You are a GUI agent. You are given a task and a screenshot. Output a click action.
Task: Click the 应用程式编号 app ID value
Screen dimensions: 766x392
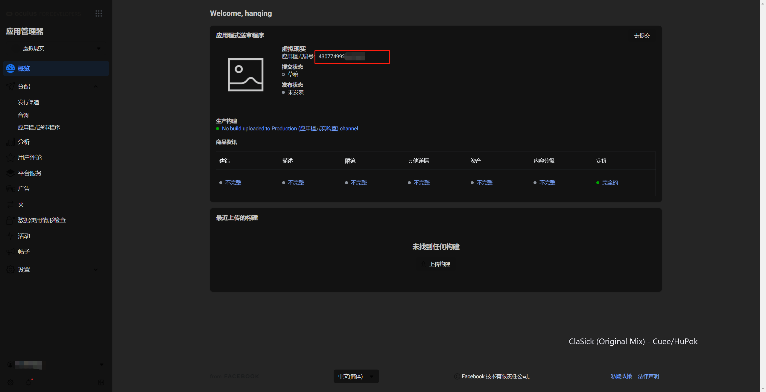(342, 57)
